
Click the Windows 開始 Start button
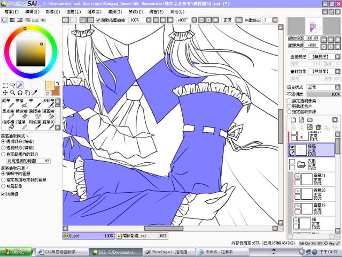pyautogui.click(x=16, y=251)
